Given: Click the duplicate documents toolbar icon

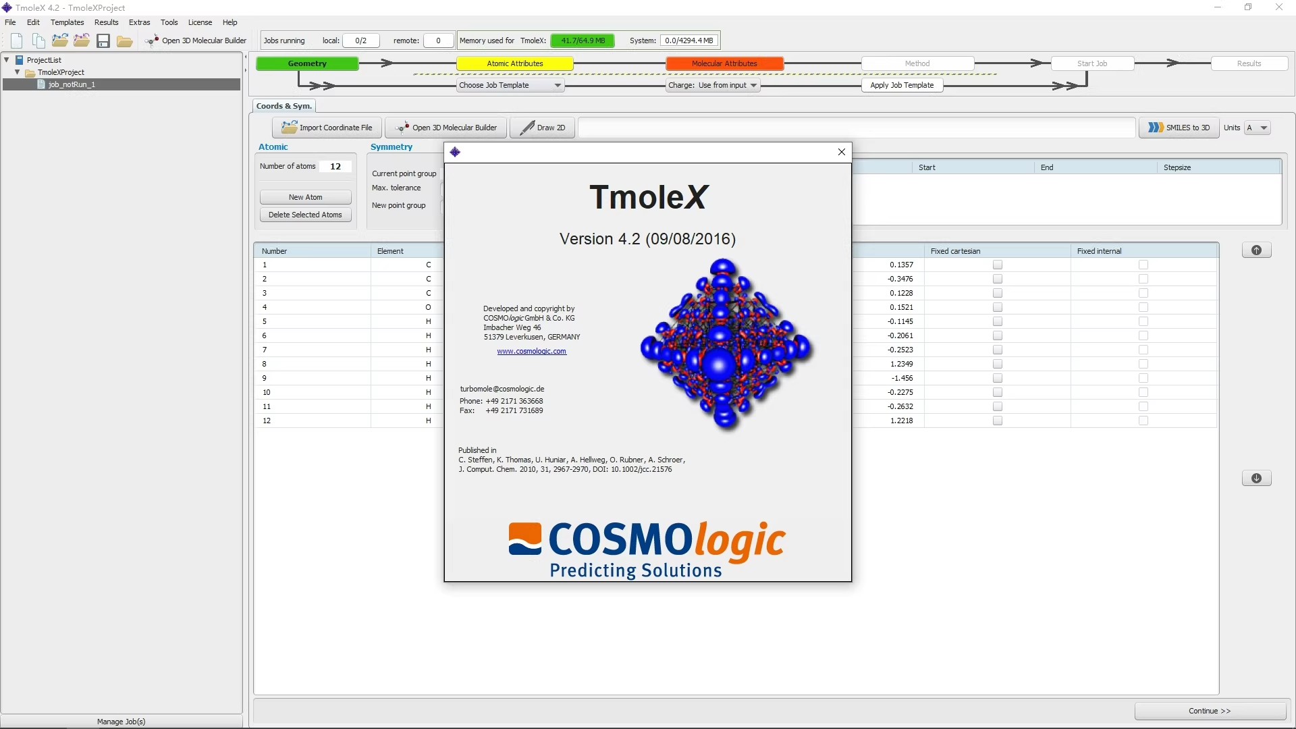Looking at the screenshot, I should (38, 40).
